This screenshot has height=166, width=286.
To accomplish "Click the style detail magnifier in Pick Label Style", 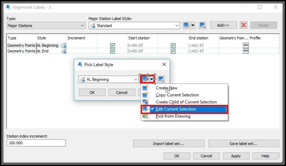I will point(161,79).
